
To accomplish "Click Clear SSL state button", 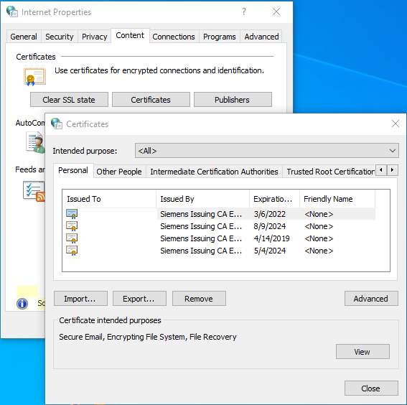I will (69, 100).
